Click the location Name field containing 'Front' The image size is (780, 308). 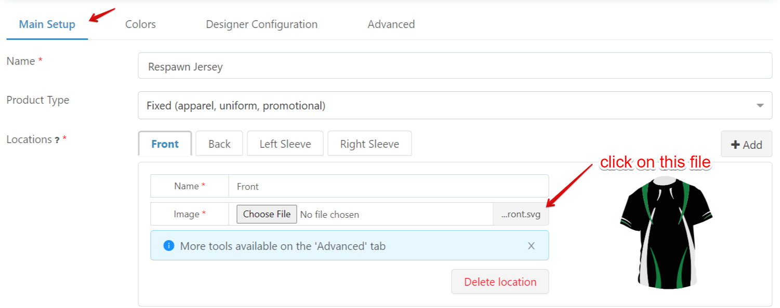[388, 186]
